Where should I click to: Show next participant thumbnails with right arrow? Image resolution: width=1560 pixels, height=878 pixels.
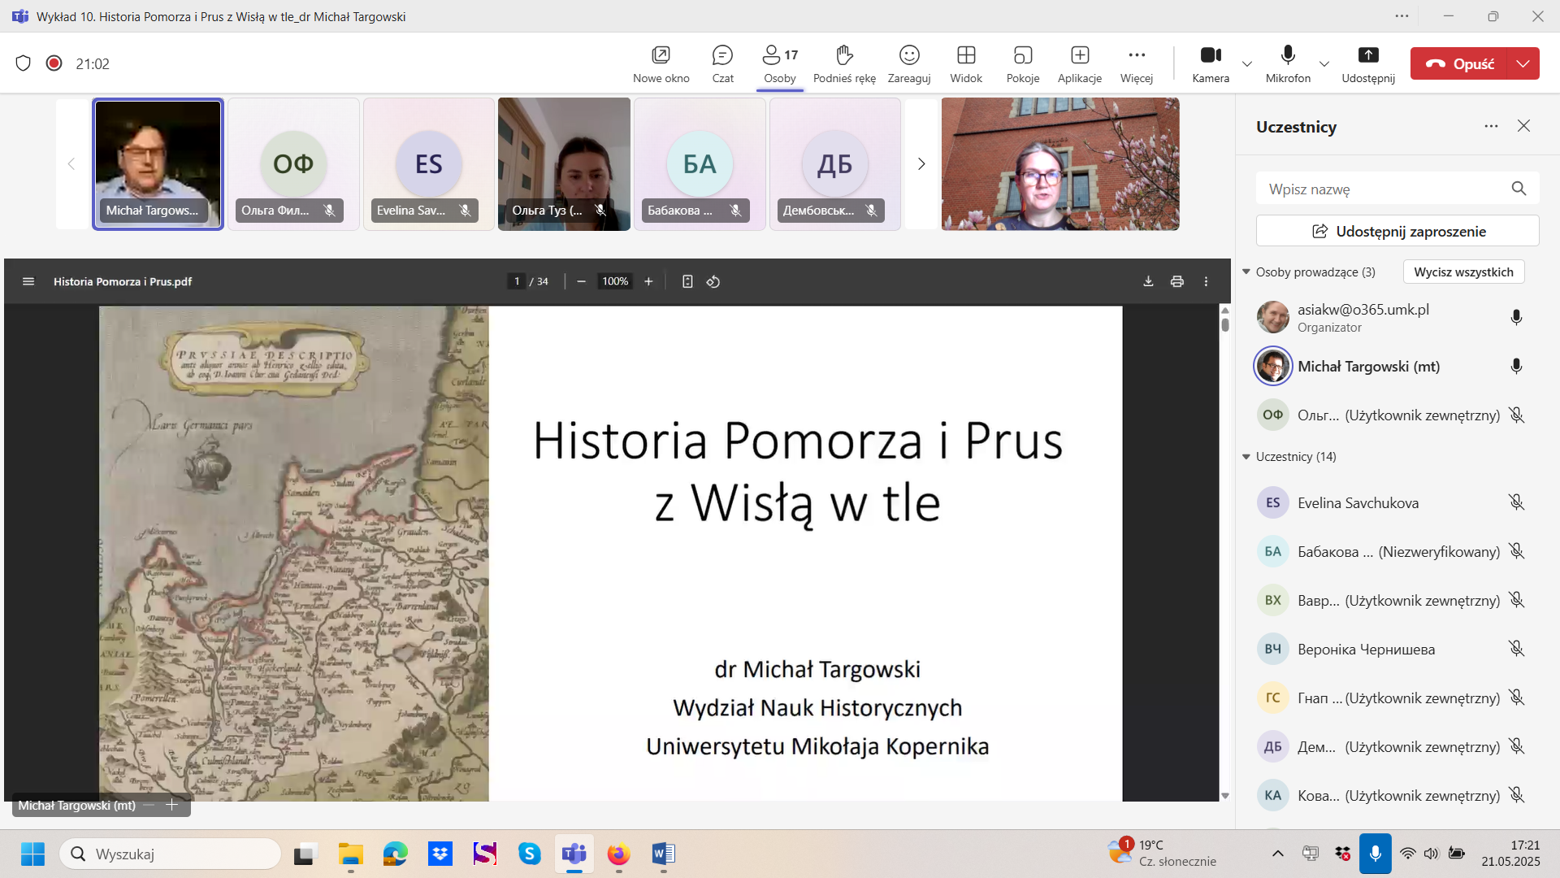click(921, 164)
